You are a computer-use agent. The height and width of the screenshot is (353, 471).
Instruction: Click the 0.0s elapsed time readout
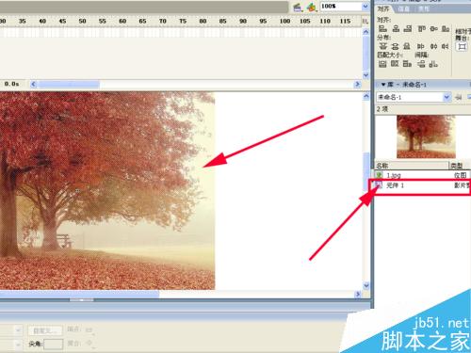coord(11,84)
